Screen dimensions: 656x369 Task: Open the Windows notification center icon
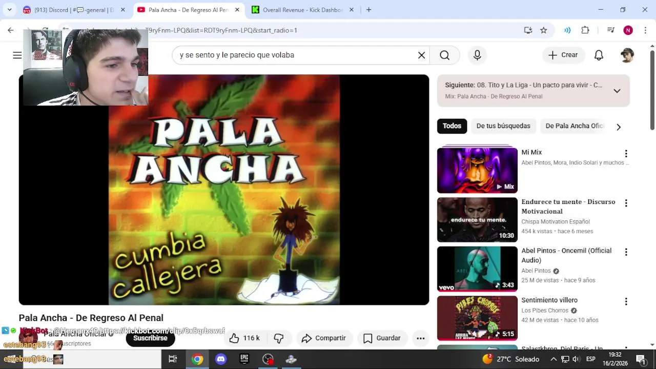(641, 359)
